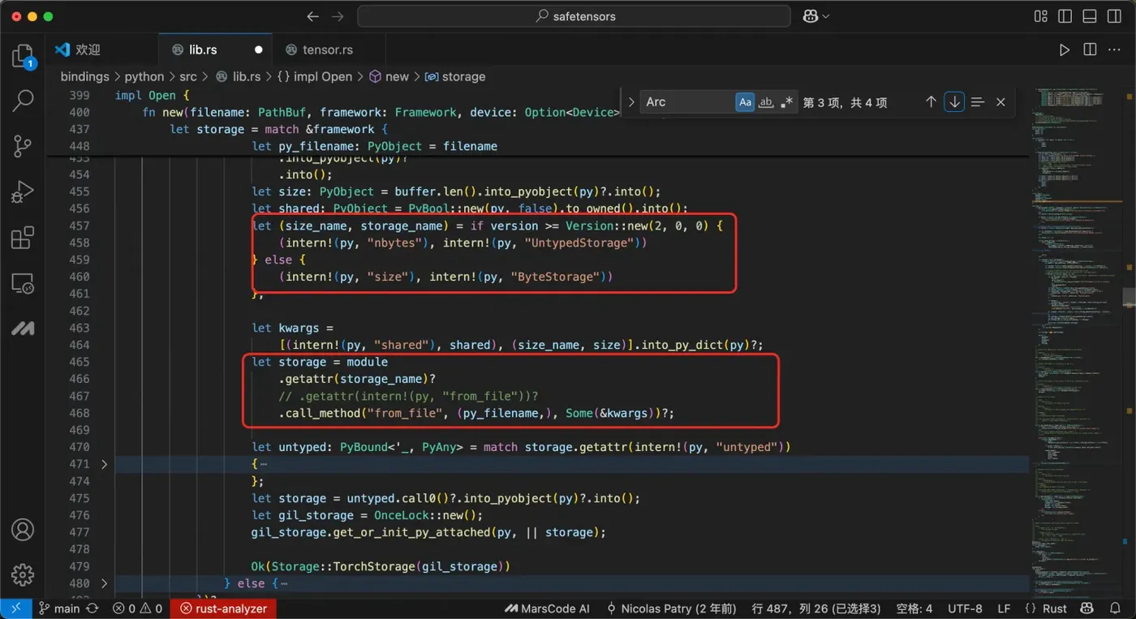Go forward with the title bar arrow
This screenshot has height=619, width=1136.
click(x=338, y=16)
